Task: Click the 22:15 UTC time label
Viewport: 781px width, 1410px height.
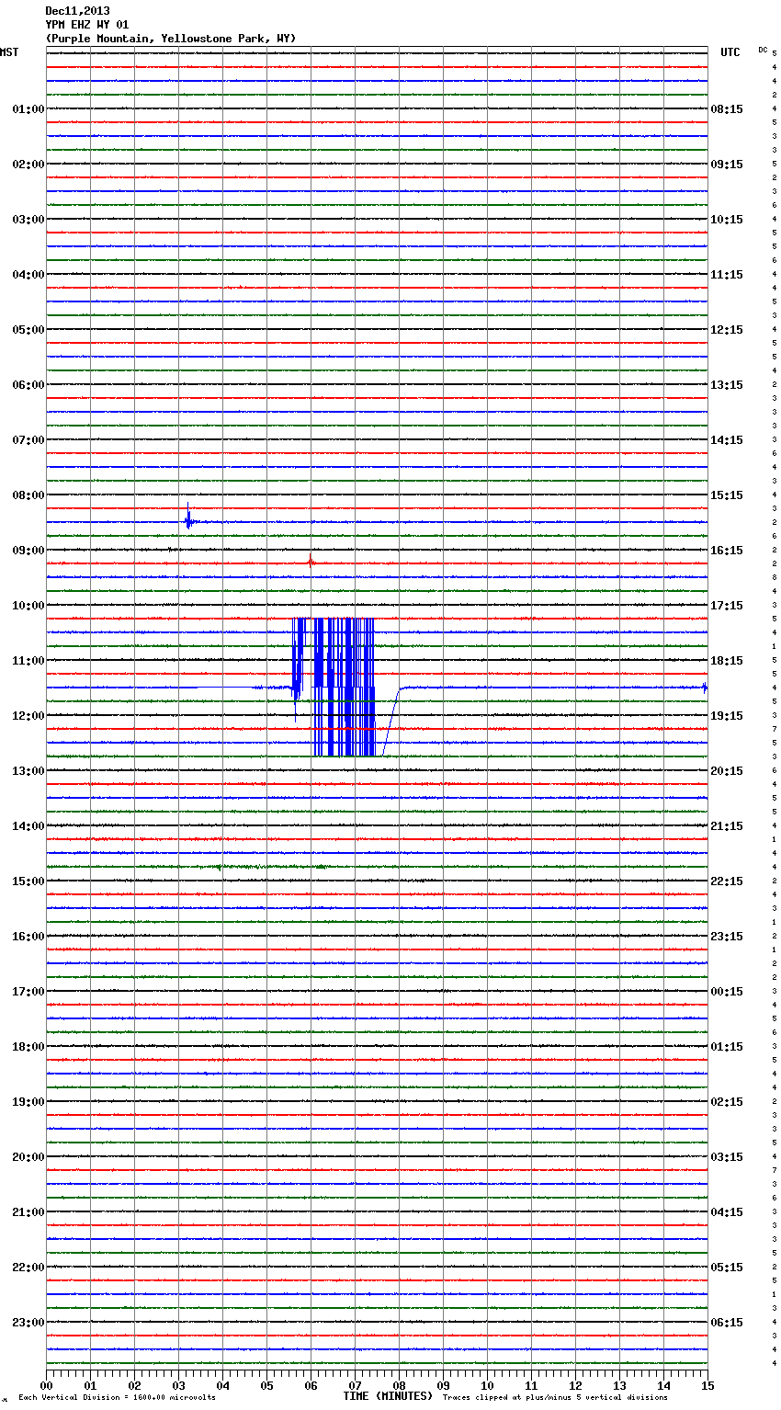Action: click(x=727, y=881)
